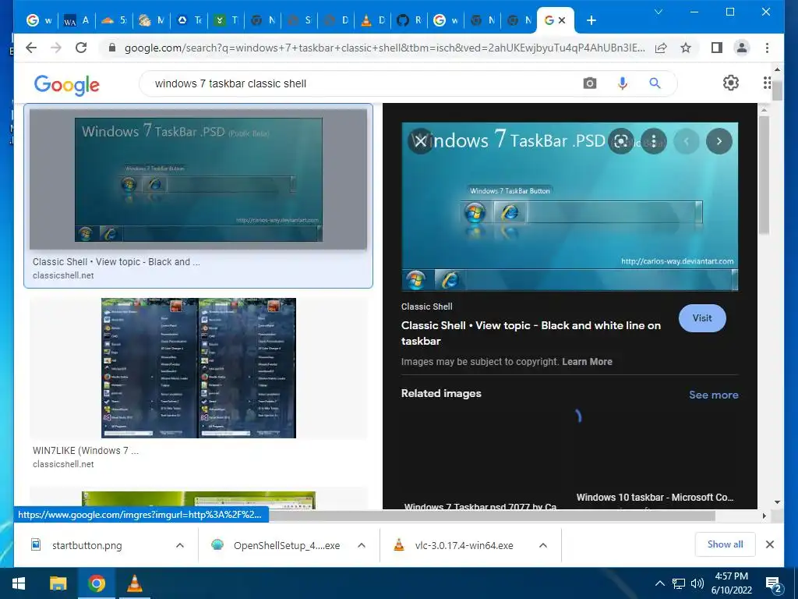The image size is (798, 599).
Task: Expand startbutton.png download options
Action: 180,545
